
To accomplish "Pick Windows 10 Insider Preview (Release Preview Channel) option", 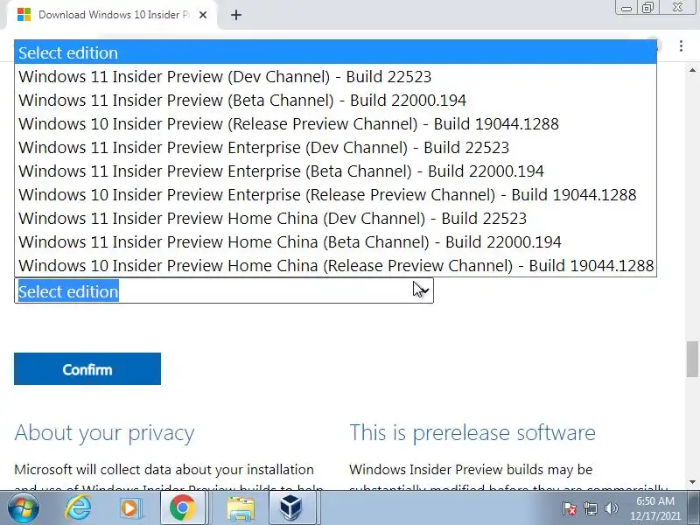I will tap(335, 123).
